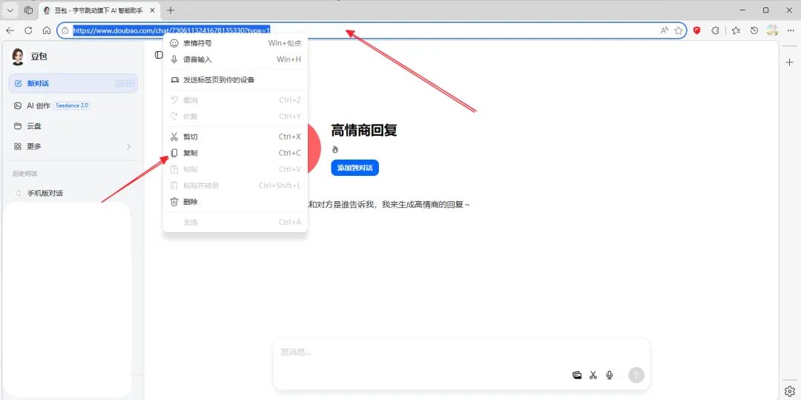The height and width of the screenshot is (400, 801).
Task: Click the 历史对话 section label
Action: point(25,174)
